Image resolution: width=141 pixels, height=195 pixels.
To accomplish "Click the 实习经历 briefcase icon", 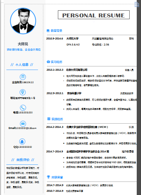I will [x=48, y=62].
